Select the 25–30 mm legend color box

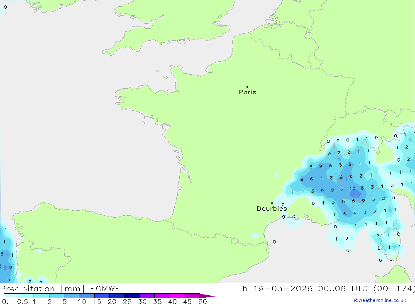132,296
